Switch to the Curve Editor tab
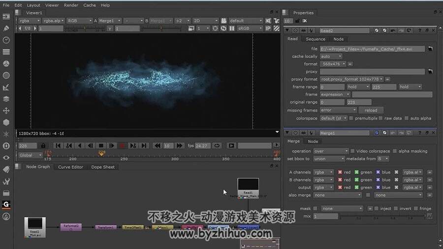Screen dimensions: 443x249 (70, 167)
